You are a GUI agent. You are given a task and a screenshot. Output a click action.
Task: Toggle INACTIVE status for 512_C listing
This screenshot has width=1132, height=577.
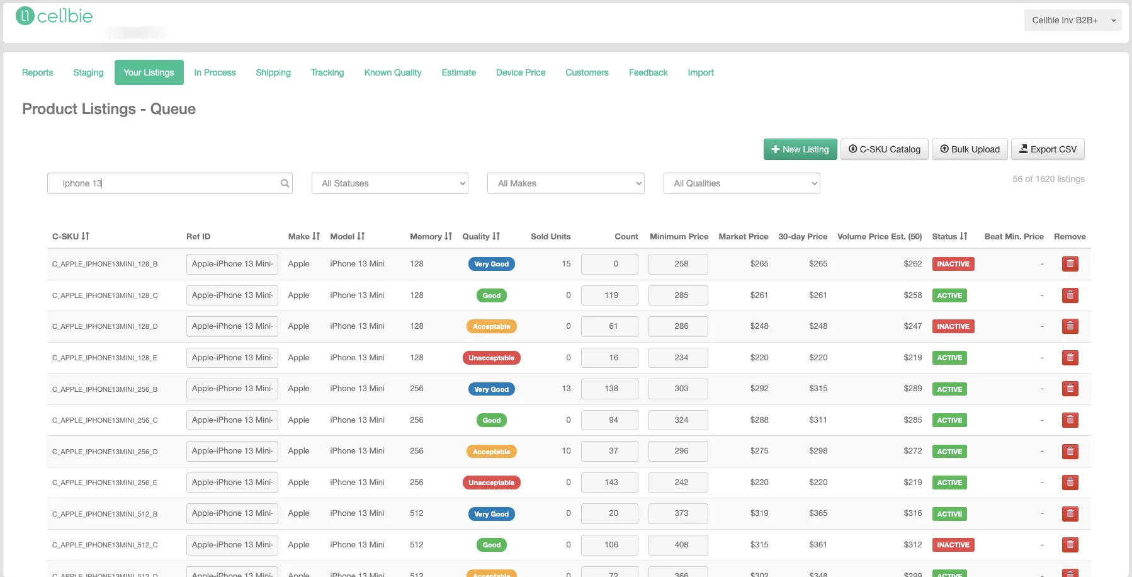(x=953, y=545)
